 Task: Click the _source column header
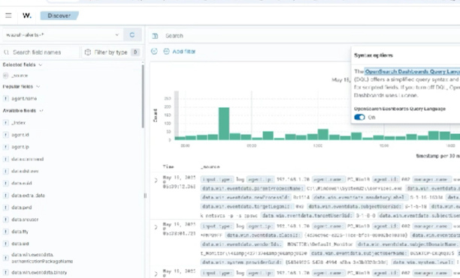coord(210,167)
